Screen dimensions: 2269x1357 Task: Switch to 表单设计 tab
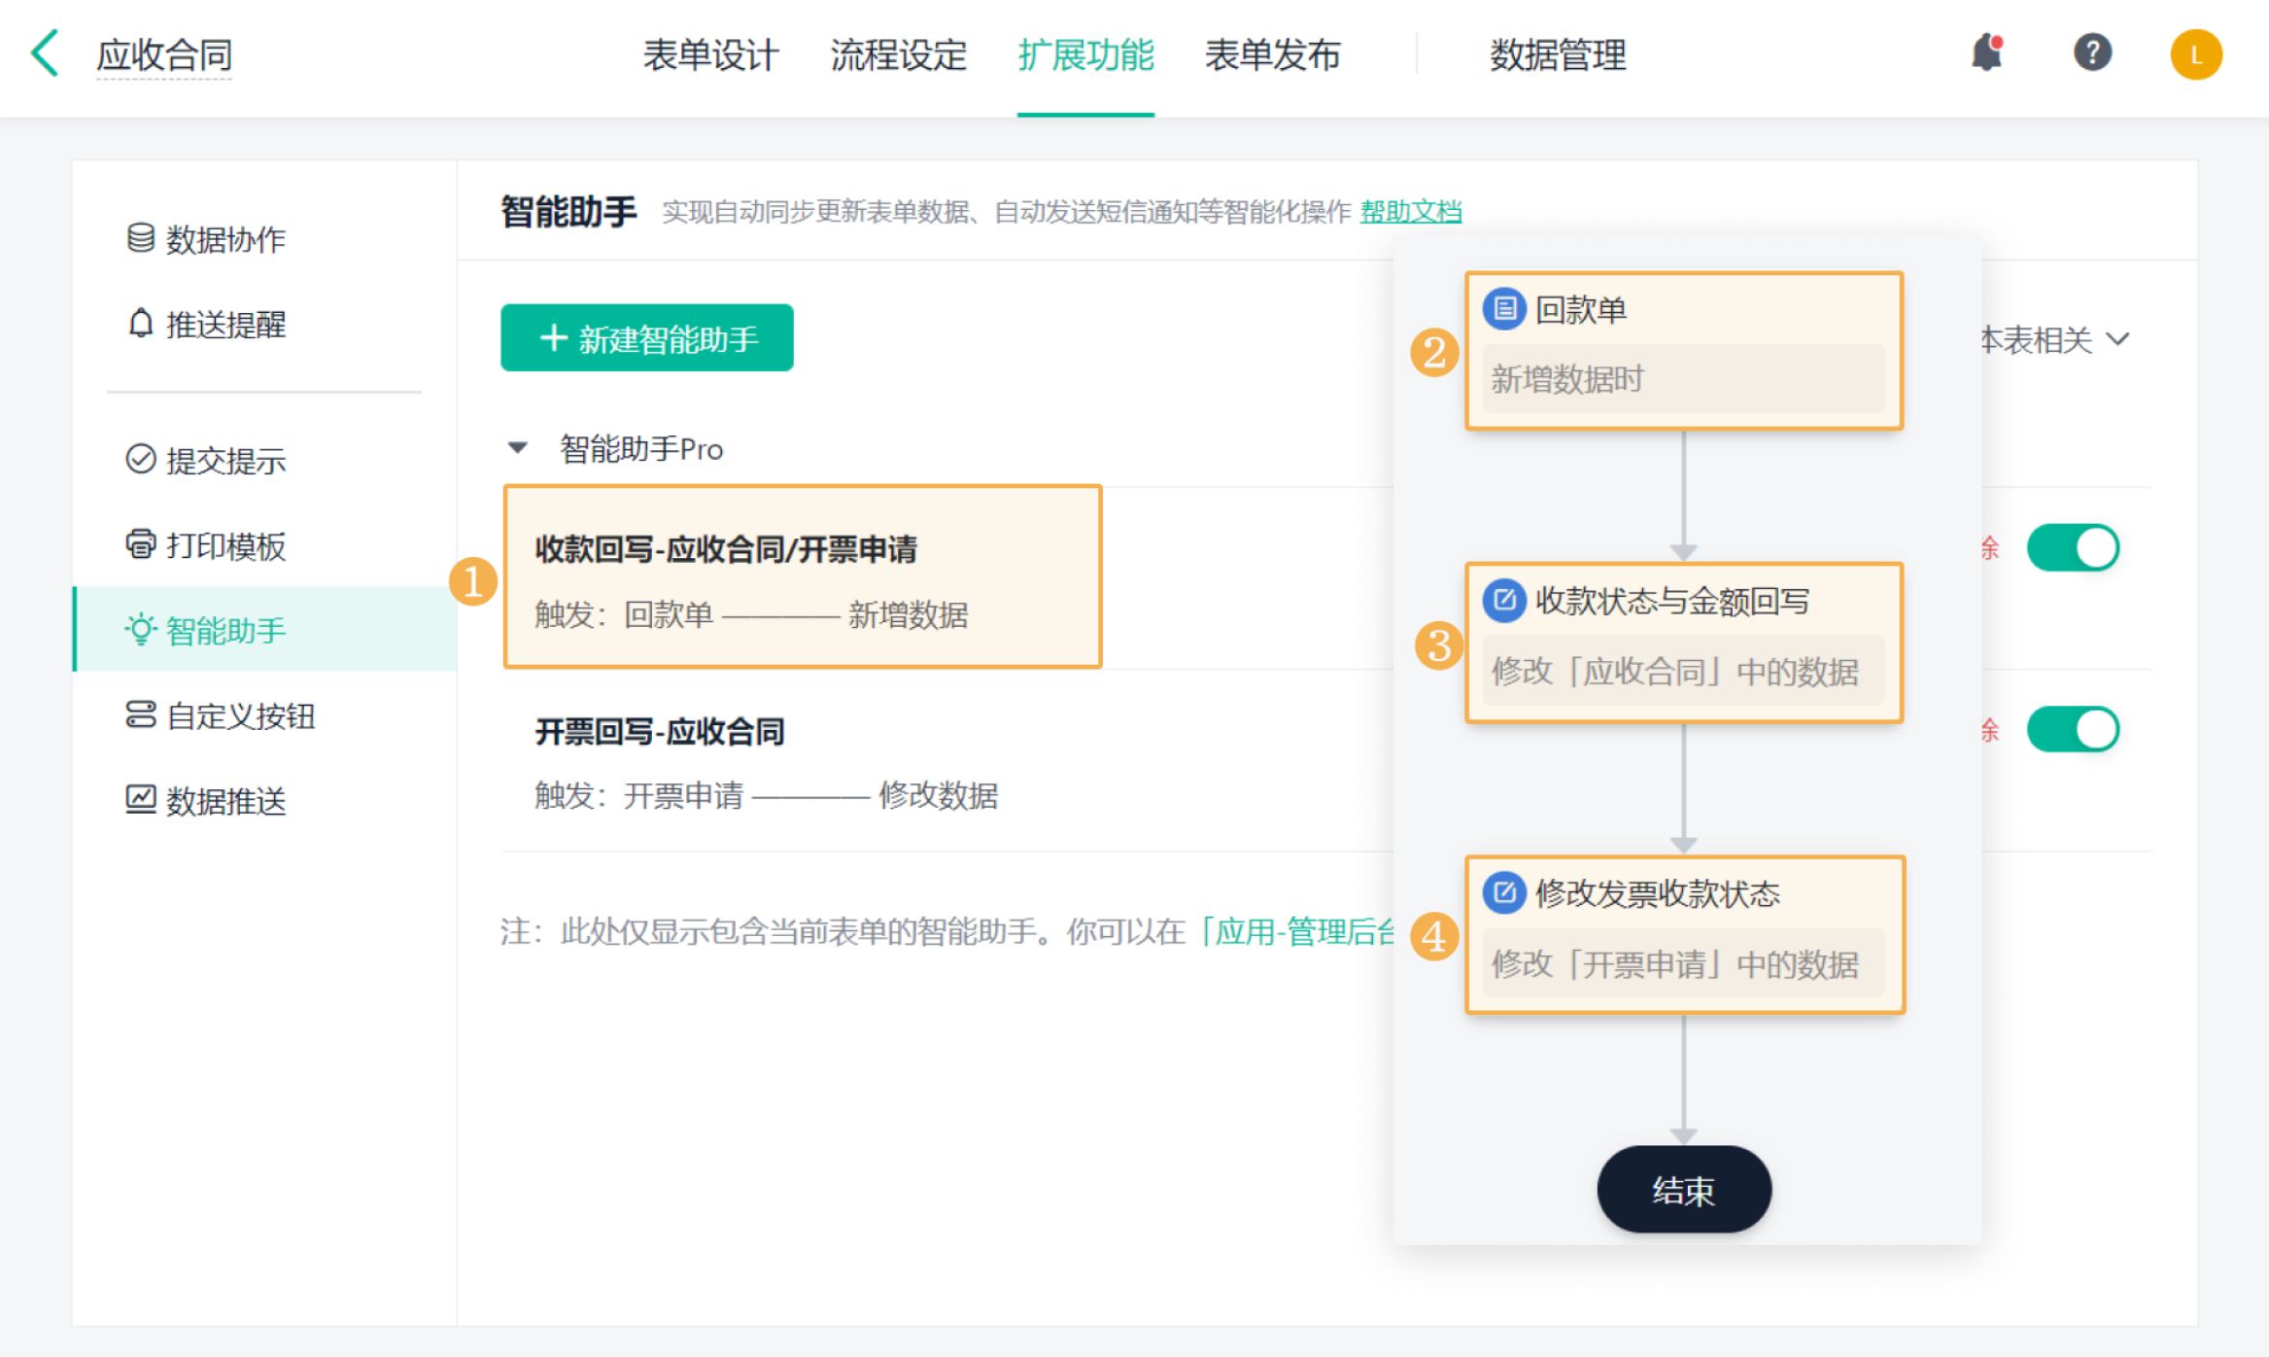(710, 55)
